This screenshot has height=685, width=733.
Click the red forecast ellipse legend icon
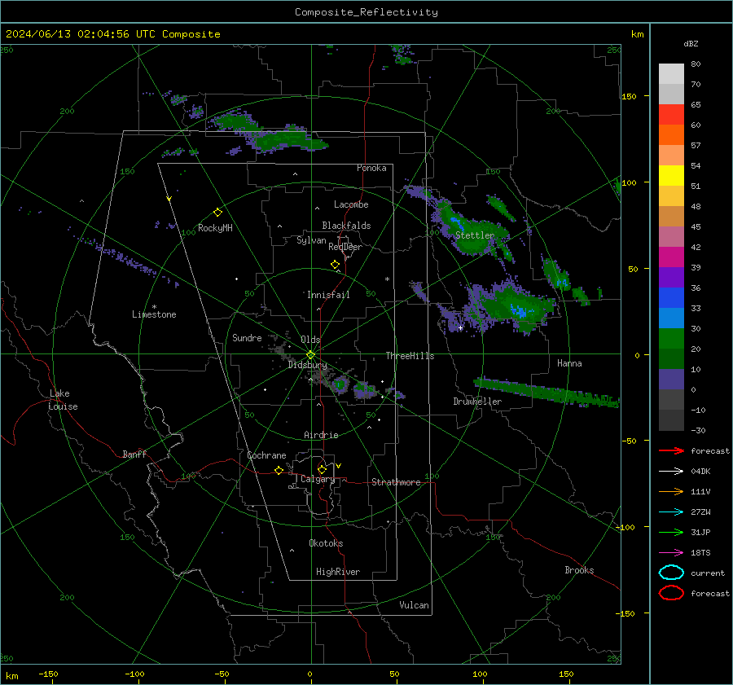click(x=671, y=593)
